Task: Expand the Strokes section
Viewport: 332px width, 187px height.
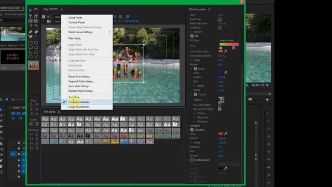Action: coord(188,126)
